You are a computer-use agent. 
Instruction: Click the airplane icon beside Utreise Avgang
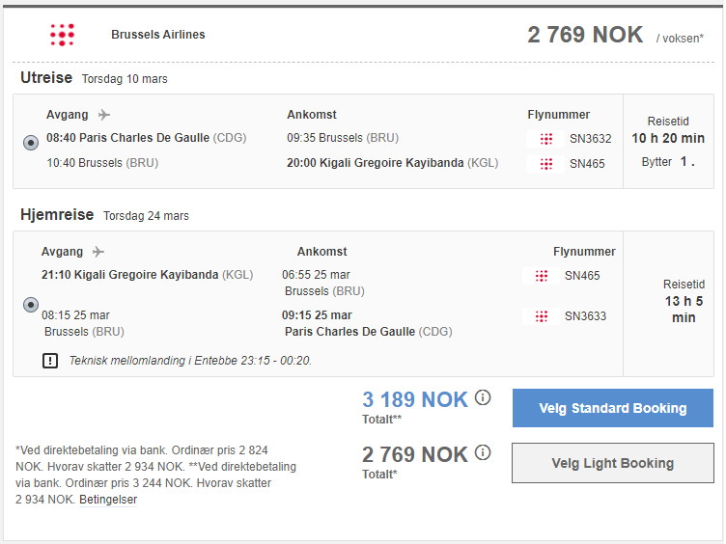pyautogui.click(x=104, y=115)
